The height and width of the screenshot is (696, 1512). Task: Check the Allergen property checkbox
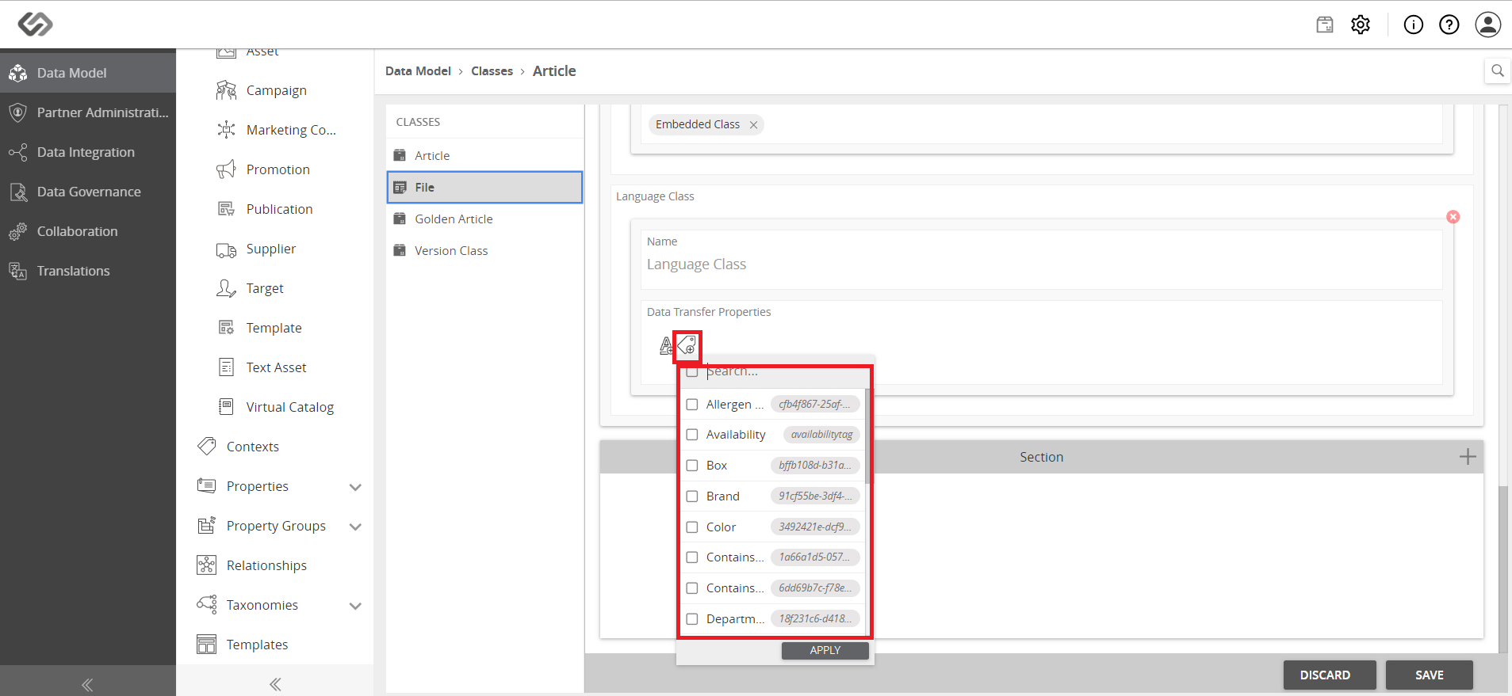tap(692, 405)
